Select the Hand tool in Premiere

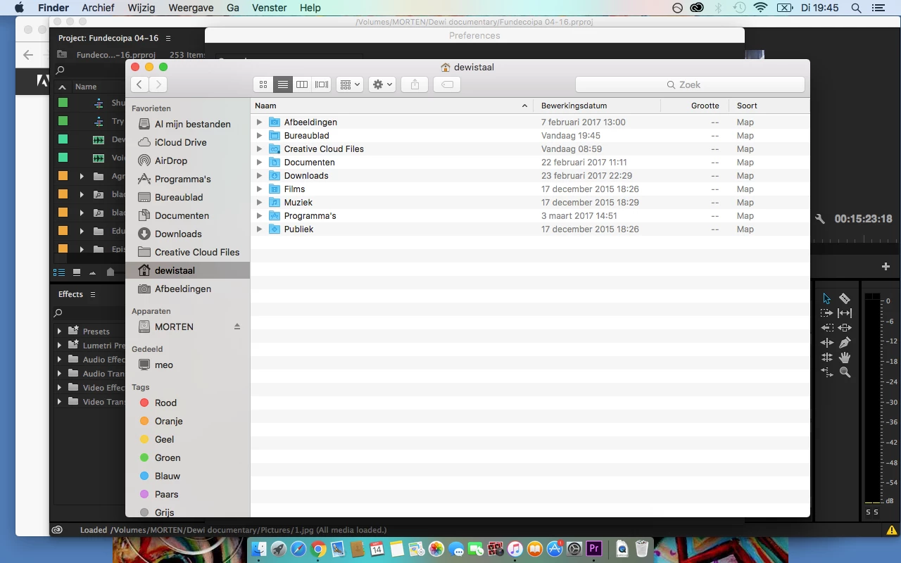tap(845, 358)
